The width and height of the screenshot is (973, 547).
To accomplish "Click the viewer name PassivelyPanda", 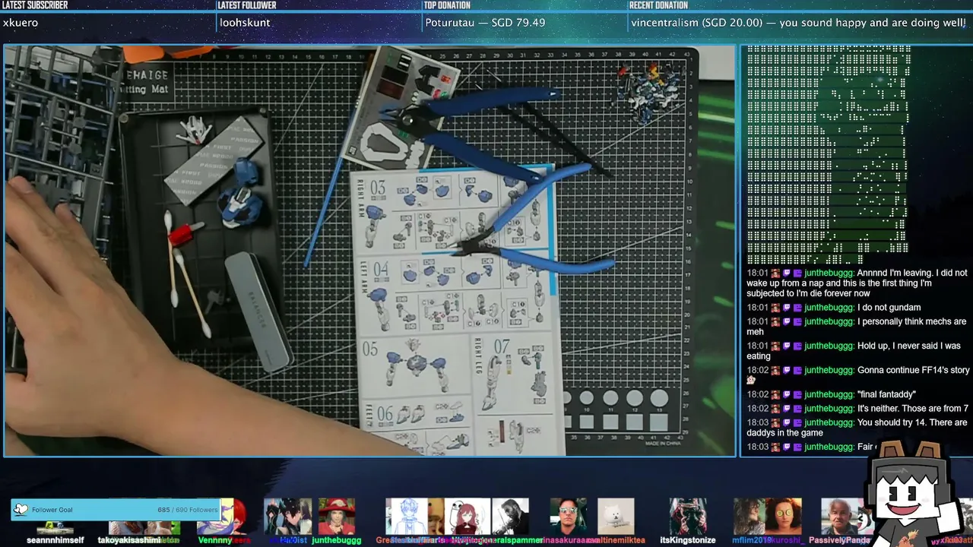I will point(839,540).
